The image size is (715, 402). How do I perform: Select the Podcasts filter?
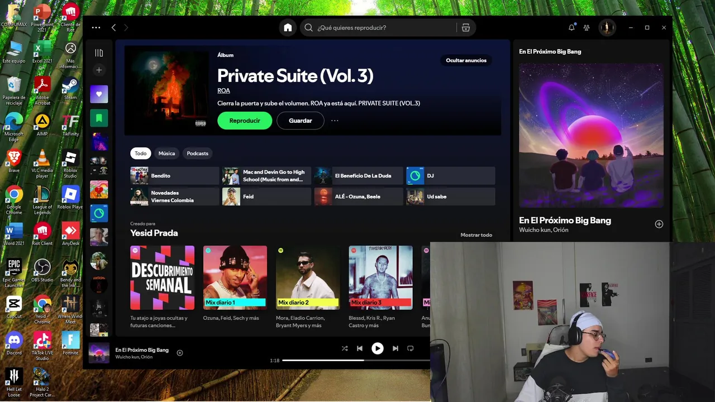pyautogui.click(x=197, y=154)
